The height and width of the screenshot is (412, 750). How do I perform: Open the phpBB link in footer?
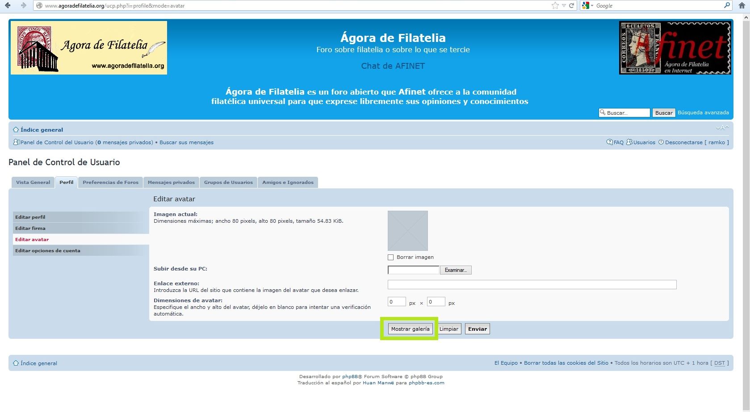[x=350, y=376]
